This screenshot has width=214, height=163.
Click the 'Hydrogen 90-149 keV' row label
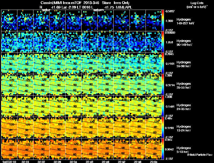tap(184, 43)
